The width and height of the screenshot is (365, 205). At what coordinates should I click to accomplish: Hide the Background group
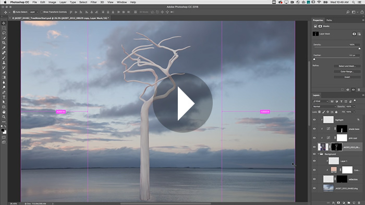tap(314, 154)
